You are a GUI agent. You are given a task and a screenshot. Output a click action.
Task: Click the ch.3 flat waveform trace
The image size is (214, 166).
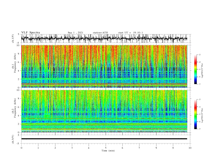[104, 139]
